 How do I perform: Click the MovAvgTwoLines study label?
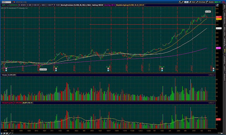tap(76, 5)
